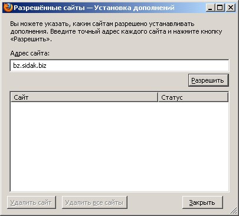
Task: Click the resize grip in the dialog corner
Action: point(234,210)
